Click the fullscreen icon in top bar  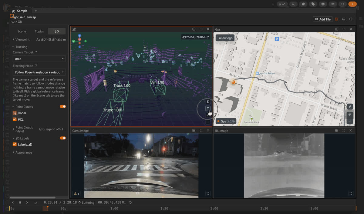(343, 4)
